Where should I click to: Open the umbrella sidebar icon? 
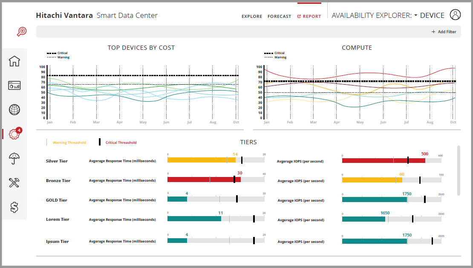pos(14,158)
